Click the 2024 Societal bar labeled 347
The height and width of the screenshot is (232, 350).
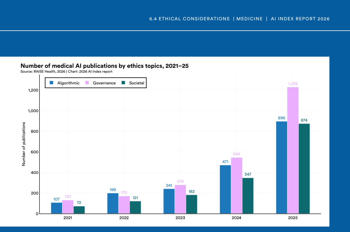(x=248, y=196)
